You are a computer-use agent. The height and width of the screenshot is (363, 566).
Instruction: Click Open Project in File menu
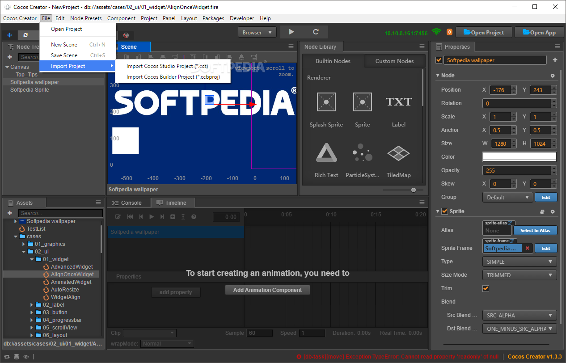click(x=78, y=29)
